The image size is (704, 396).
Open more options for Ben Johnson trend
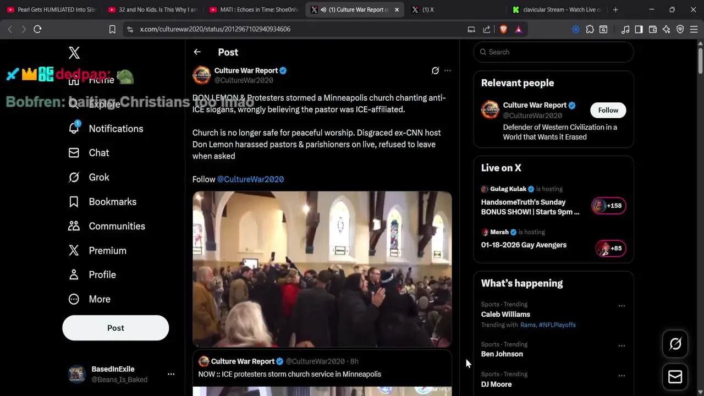click(x=621, y=346)
